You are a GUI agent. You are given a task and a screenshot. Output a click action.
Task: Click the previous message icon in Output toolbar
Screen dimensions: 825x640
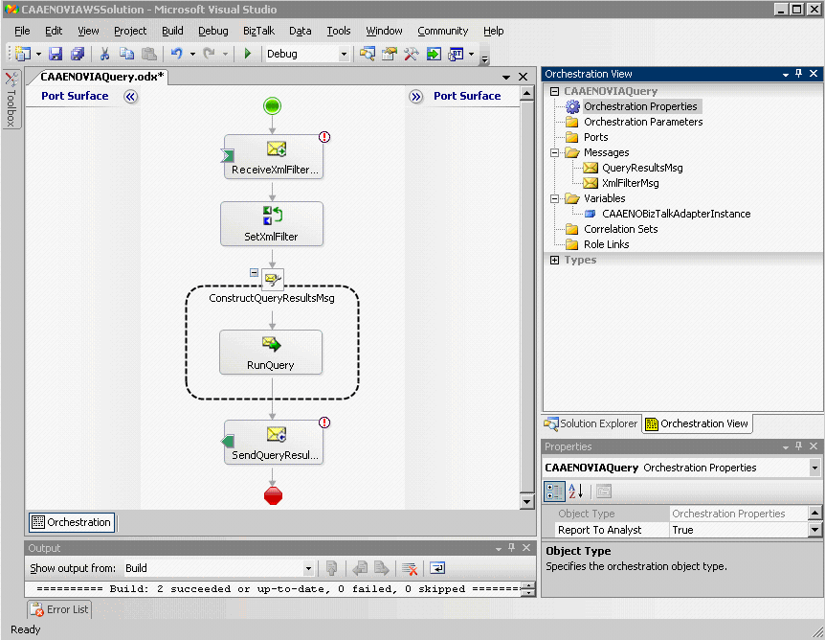[x=360, y=568]
